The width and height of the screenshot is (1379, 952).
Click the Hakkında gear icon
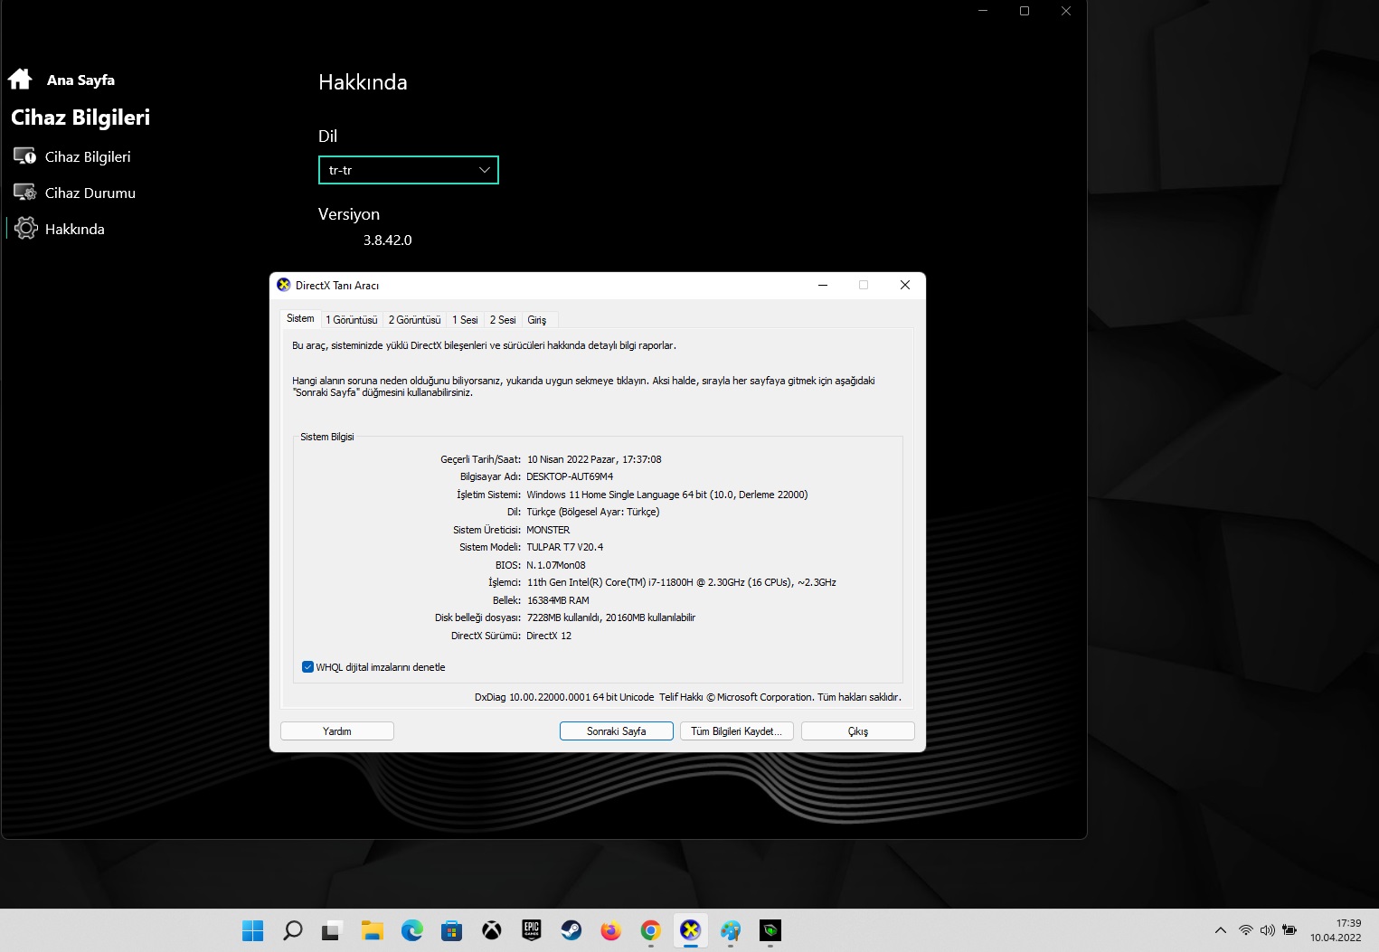[x=26, y=229]
